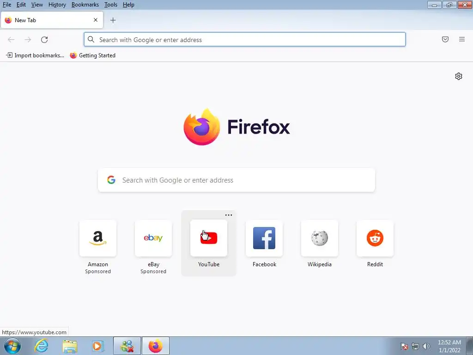Open the hamburger application menu
The height and width of the screenshot is (355, 473).
click(462, 39)
